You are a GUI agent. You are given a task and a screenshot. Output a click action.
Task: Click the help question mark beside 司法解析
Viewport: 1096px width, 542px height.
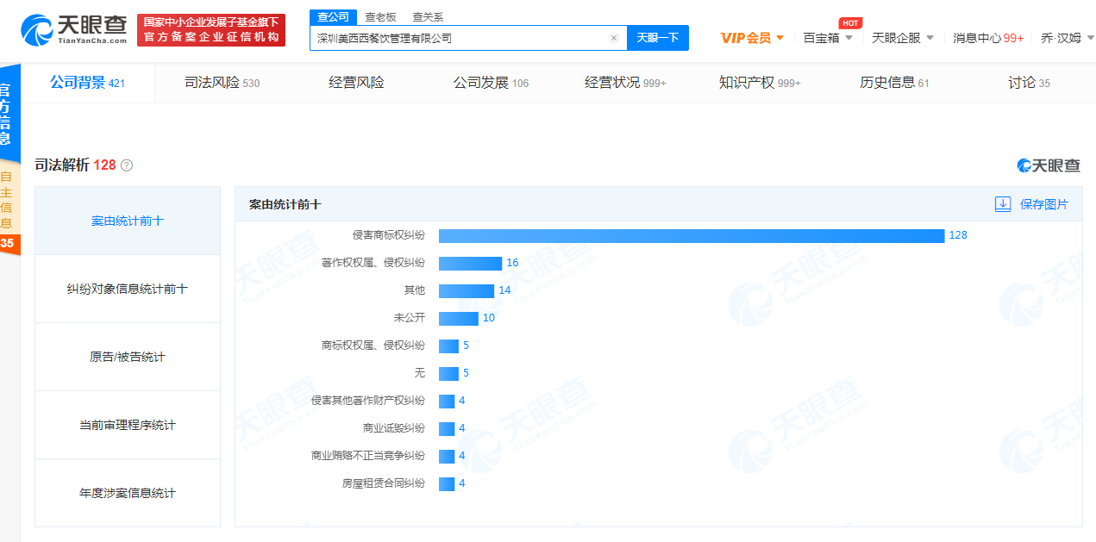click(127, 165)
